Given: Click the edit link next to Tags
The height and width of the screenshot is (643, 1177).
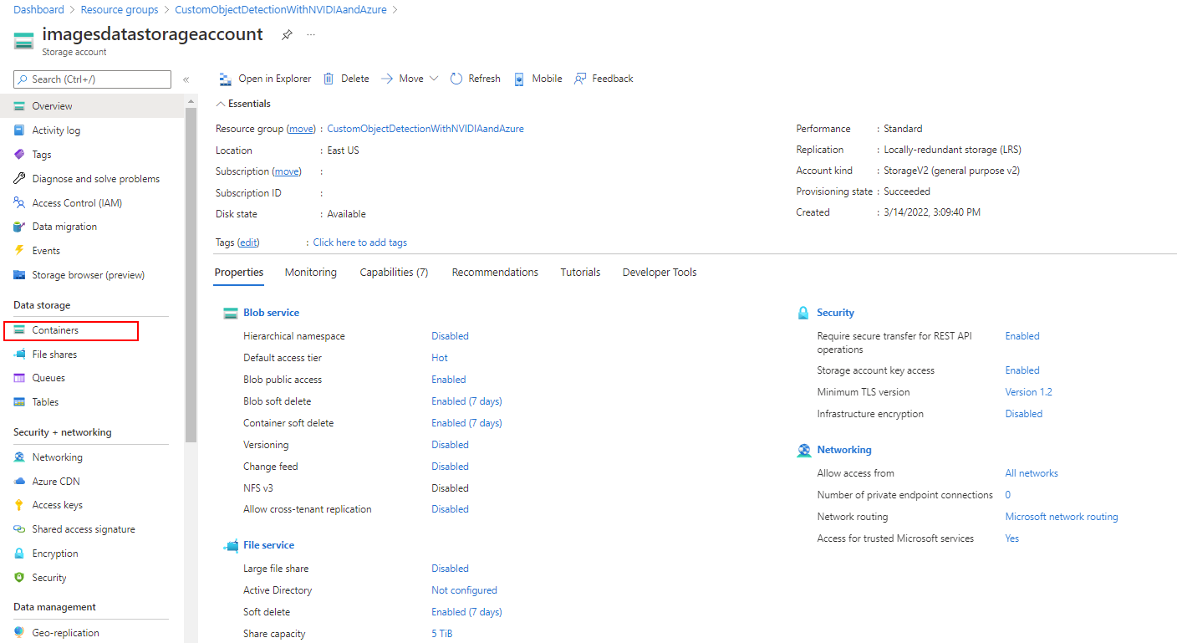Looking at the screenshot, I should (249, 242).
